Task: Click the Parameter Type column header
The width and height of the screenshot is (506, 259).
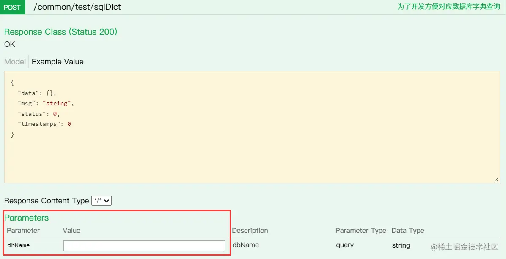Action: click(361, 231)
